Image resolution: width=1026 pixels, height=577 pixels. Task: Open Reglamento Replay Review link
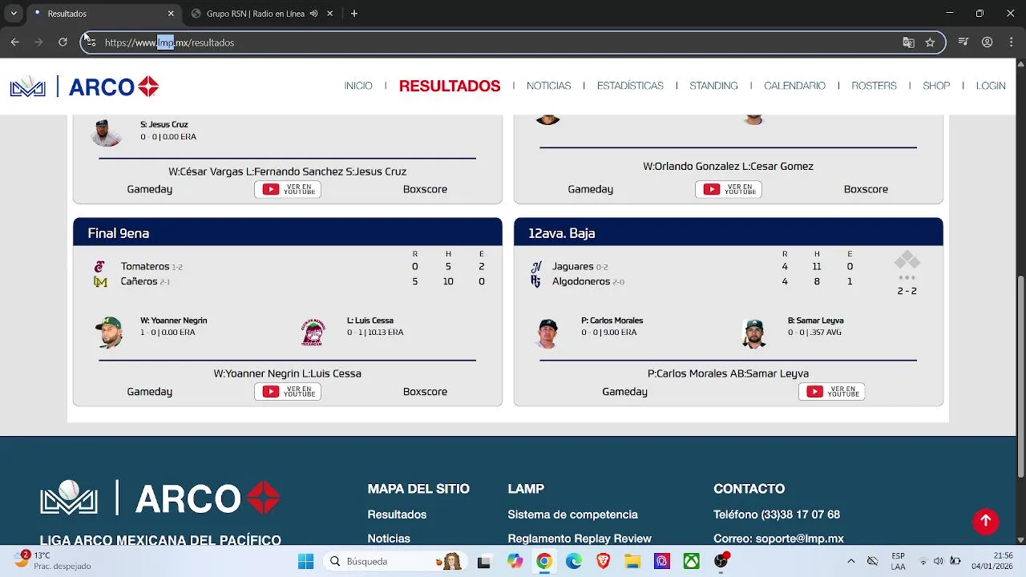pos(580,539)
